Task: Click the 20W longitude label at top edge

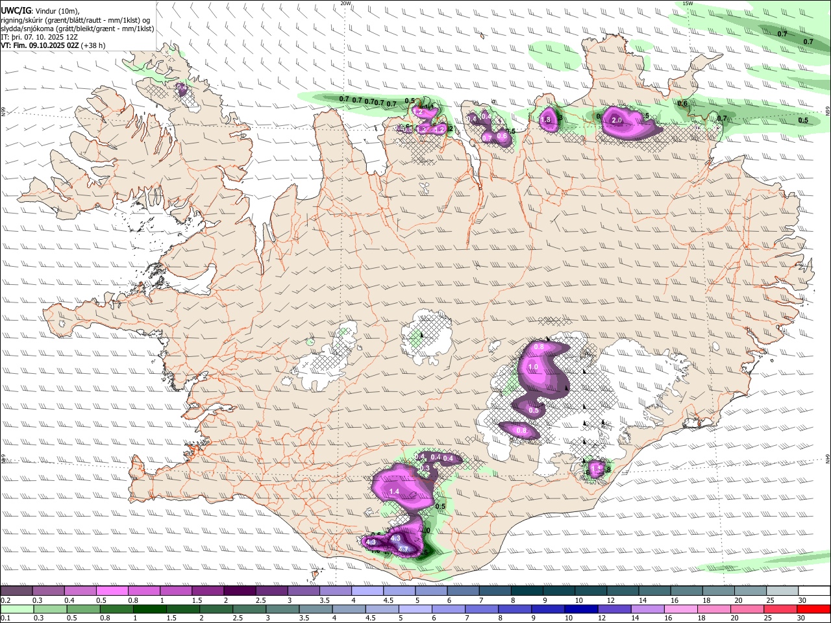Action: click(345, 3)
